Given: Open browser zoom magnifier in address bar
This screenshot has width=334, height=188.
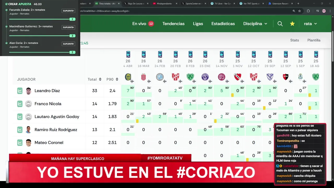Looking at the screenshot, I should [x=294, y=11].
